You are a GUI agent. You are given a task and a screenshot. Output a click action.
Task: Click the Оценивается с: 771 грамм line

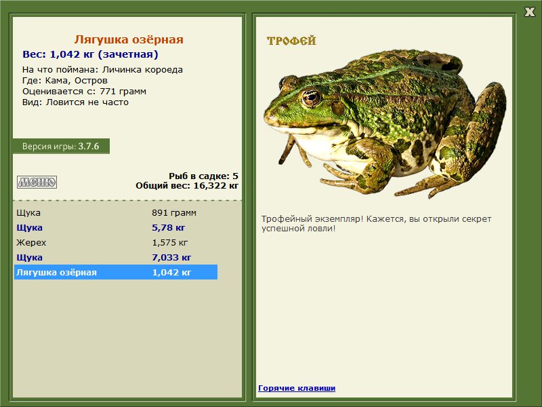click(x=84, y=92)
